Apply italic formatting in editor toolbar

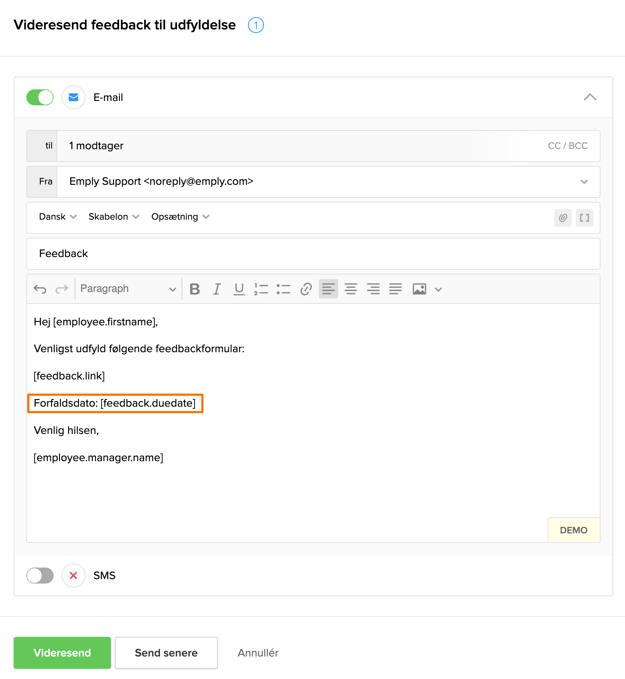pyautogui.click(x=217, y=289)
